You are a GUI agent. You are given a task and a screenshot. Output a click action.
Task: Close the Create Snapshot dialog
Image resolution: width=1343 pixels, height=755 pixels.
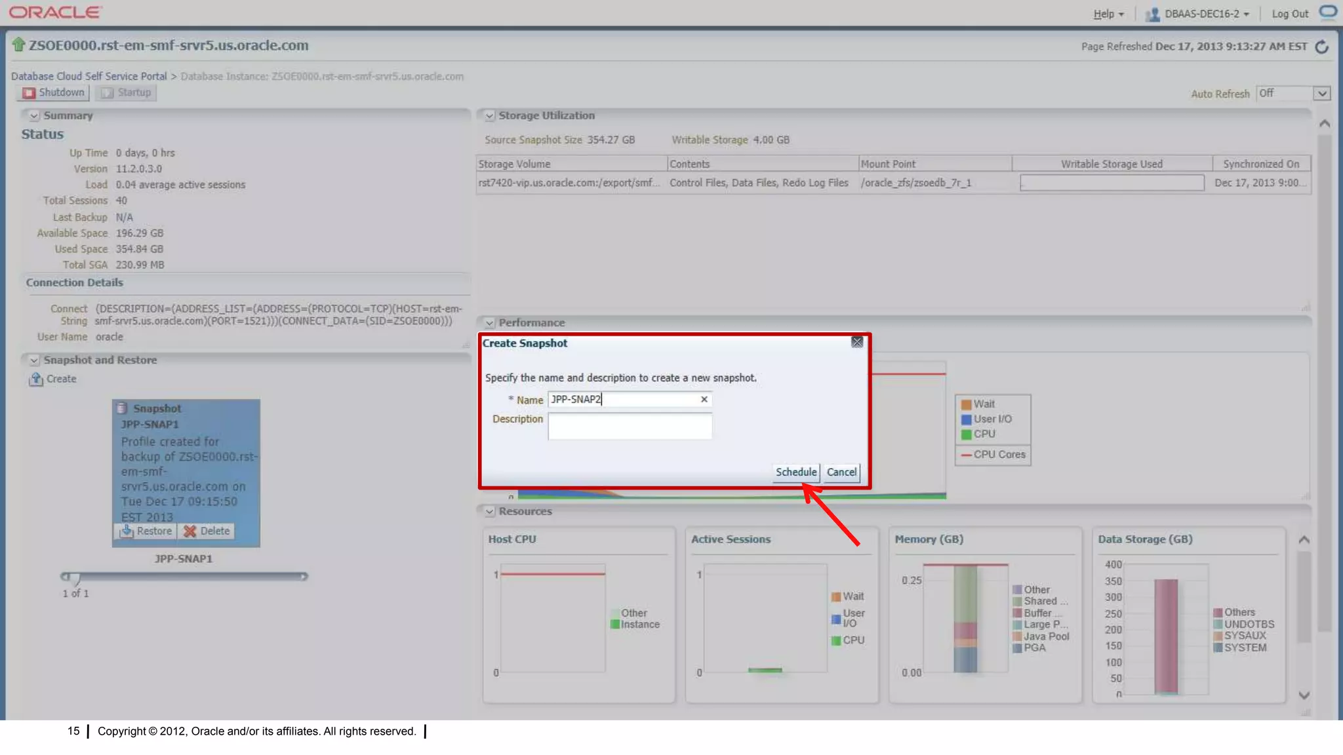pos(857,342)
